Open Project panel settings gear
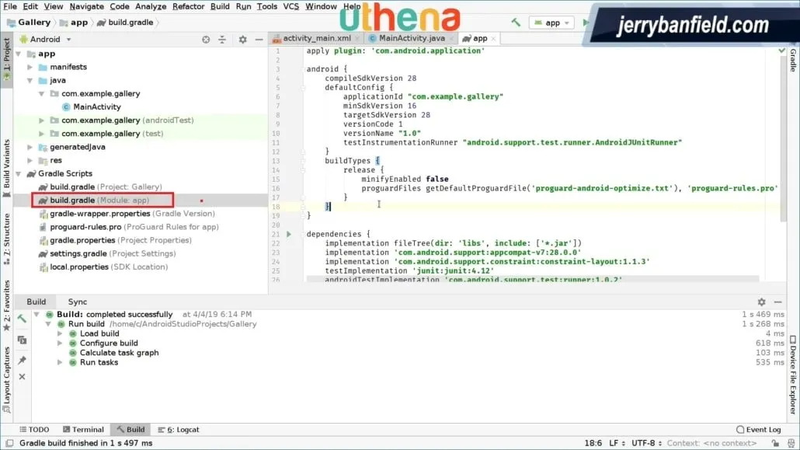The width and height of the screenshot is (800, 450). (x=243, y=40)
